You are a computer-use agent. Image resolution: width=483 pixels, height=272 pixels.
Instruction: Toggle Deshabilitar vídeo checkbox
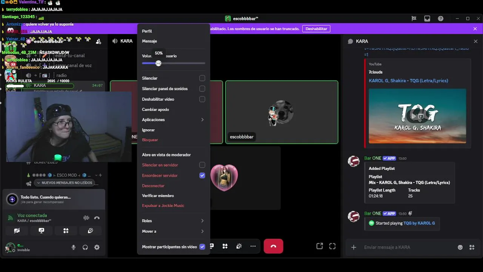click(x=202, y=99)
